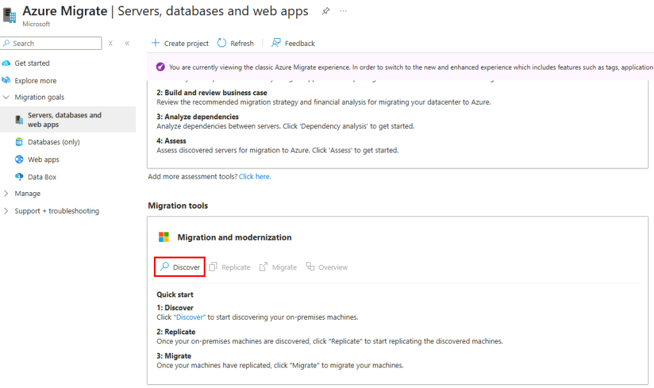Click the "1: Discover" step heading

click(175, 308)
